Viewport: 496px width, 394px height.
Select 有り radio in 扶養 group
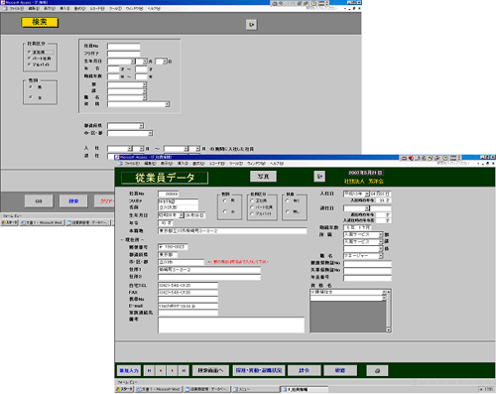[287, 200]
